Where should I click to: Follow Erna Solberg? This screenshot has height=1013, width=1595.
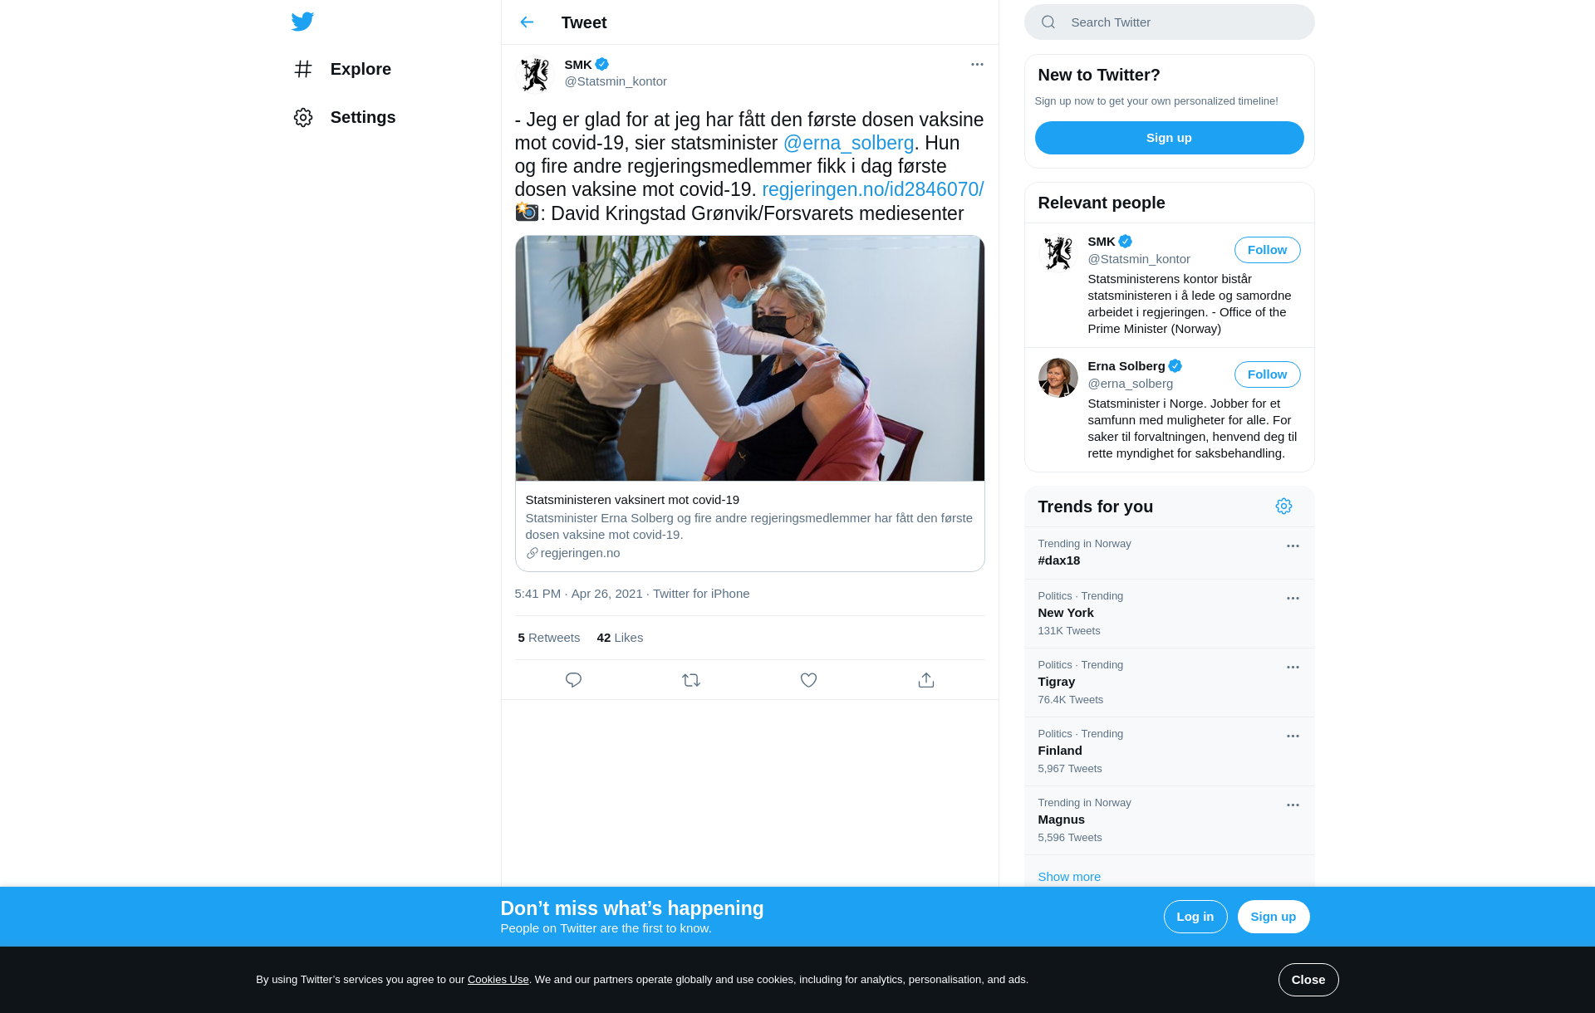1267,374
